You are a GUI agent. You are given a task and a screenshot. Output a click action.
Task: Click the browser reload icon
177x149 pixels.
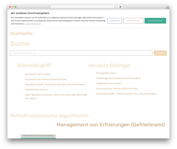[115, 7]
